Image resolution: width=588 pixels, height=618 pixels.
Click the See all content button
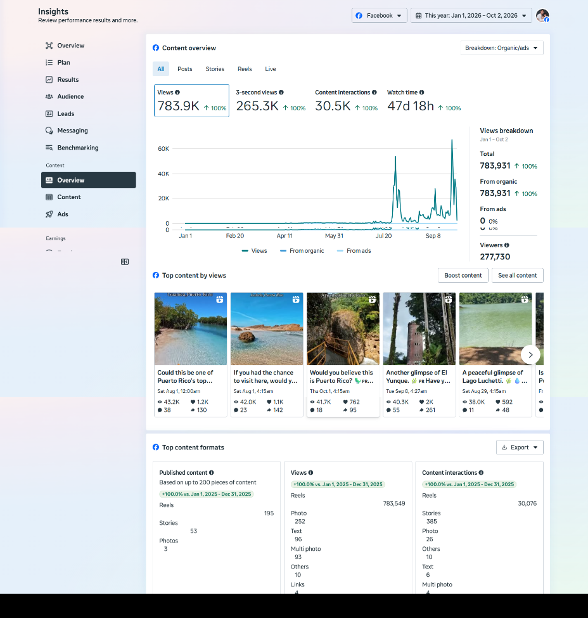click(x=518, y=276)
